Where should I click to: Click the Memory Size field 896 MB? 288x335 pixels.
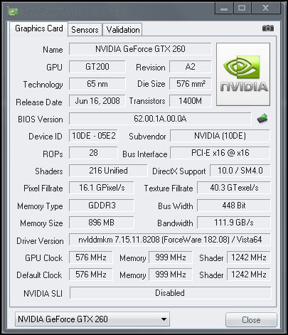point(102,223)
